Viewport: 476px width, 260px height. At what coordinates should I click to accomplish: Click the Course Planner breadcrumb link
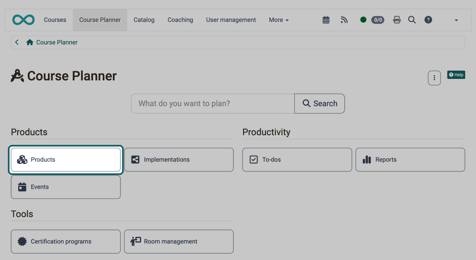tap(57, 43)
